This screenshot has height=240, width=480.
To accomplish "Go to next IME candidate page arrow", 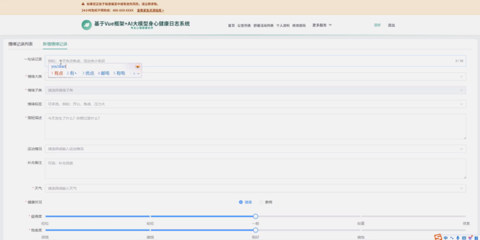I will click(x=134, y=74).
